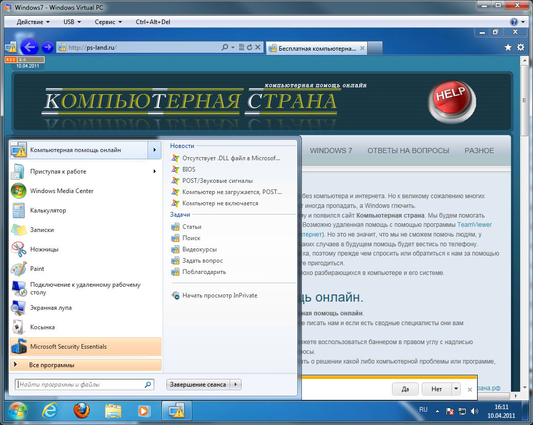The height and width of the screenshot is (425, 533).
Task: Click the Завершение сеанса button
Action: click(198, 385)
